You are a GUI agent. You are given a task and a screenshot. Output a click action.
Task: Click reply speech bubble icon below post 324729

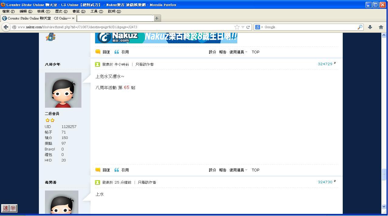[98, 170]
